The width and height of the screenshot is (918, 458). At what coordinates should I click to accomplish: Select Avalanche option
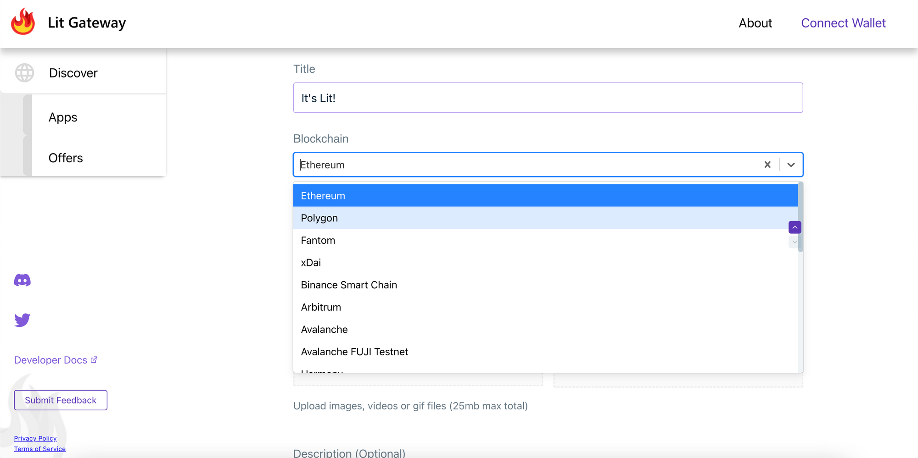(545, 330)
